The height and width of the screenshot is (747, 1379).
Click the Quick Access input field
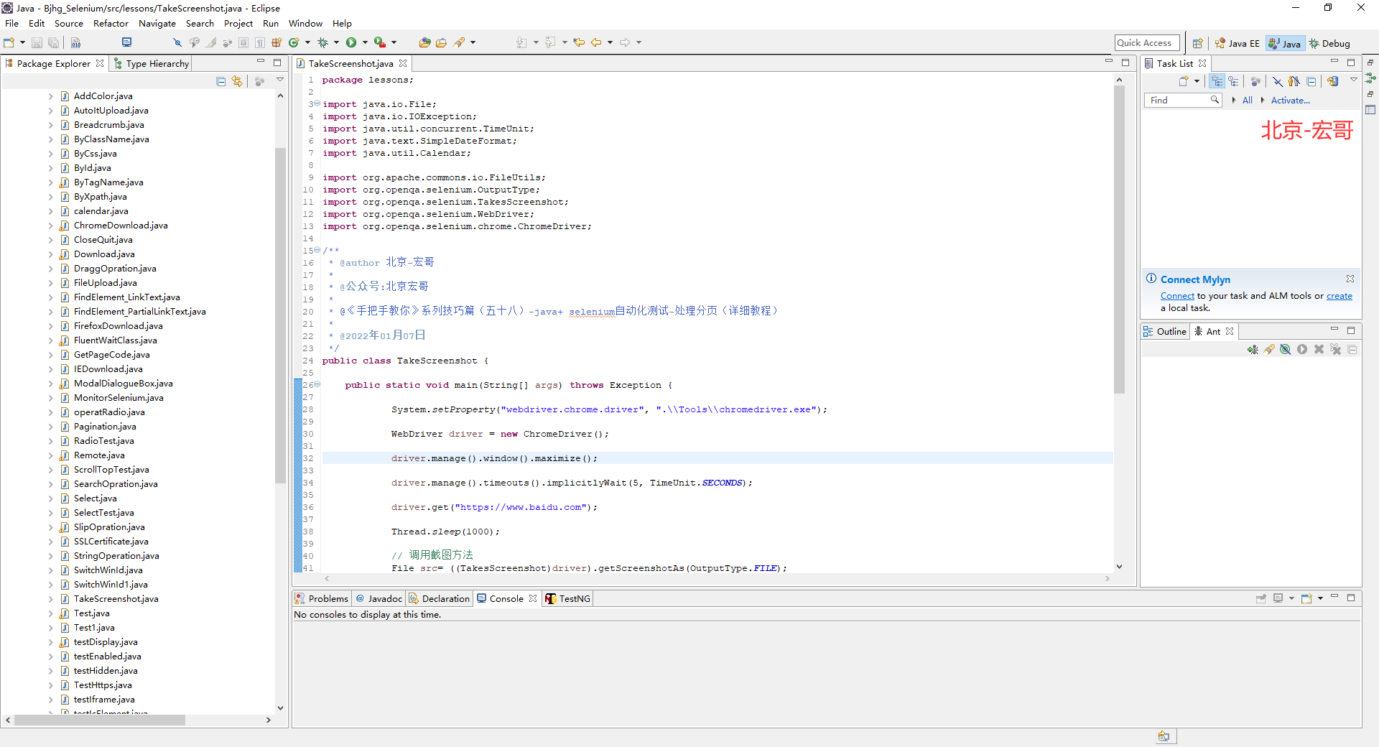[x=1147, y=43]
